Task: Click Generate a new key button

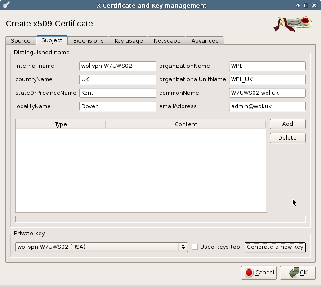Action: [275, 247]
